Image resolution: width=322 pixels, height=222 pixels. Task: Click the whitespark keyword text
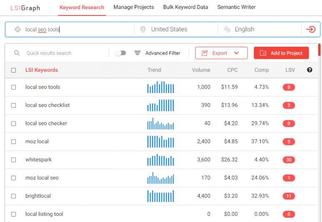pyautogui.click(x=38, y=160)
